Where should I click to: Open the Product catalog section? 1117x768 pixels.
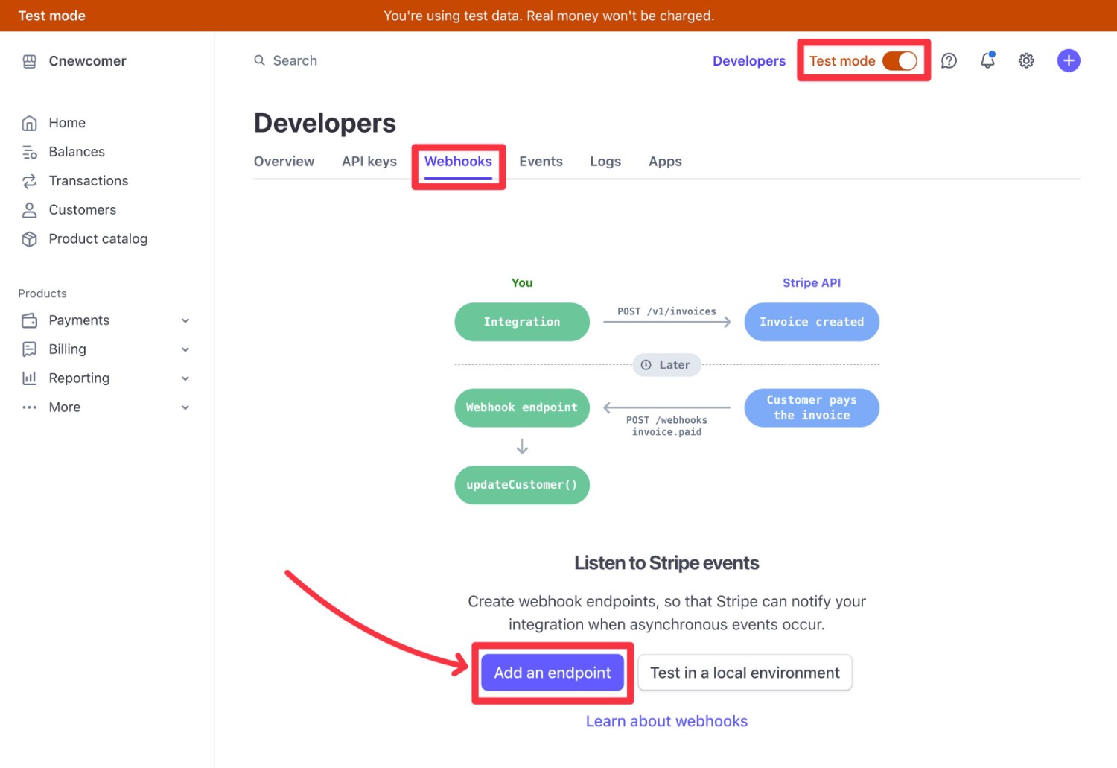point(98,238)
